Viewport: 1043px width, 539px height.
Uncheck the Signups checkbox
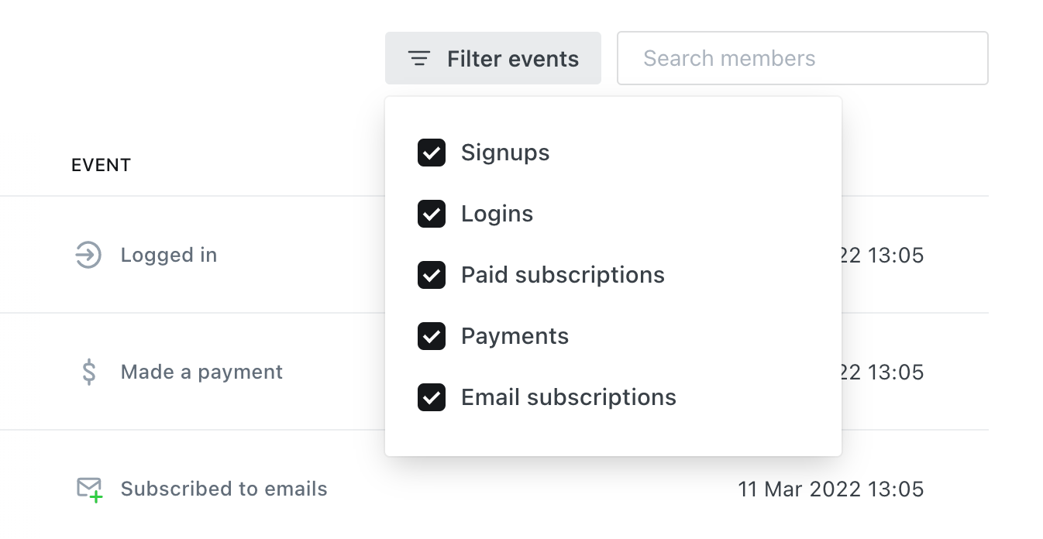(x=432, y=153)
